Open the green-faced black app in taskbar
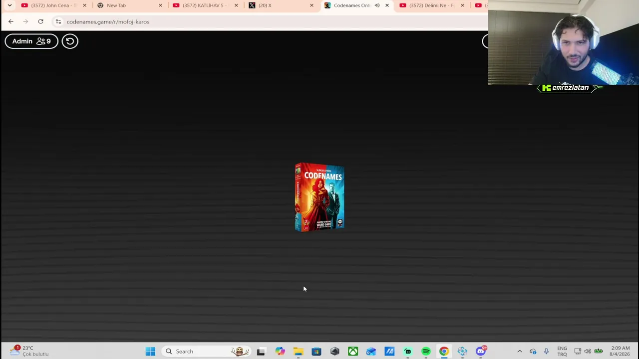This screenshot has height=359, width=639. (x=408, y=352)
